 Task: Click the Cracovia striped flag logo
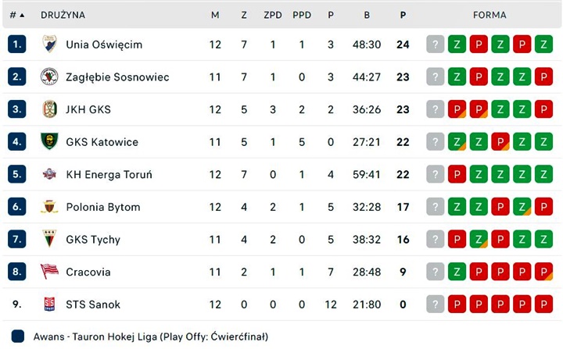(x=49, y=272)
